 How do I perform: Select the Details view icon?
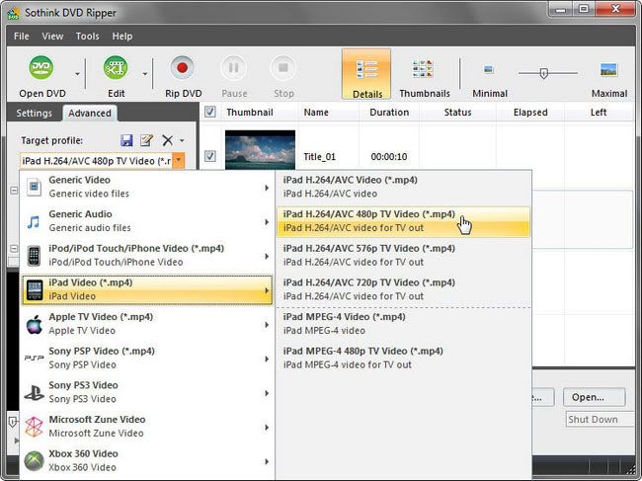coord(365,70)
